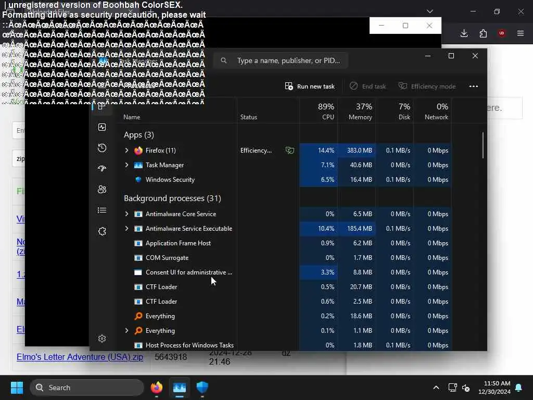The width and height of the screenshot is (533, 400).
Task: Click the Firefox downloads arrow icon
Action: pos(464,33)
